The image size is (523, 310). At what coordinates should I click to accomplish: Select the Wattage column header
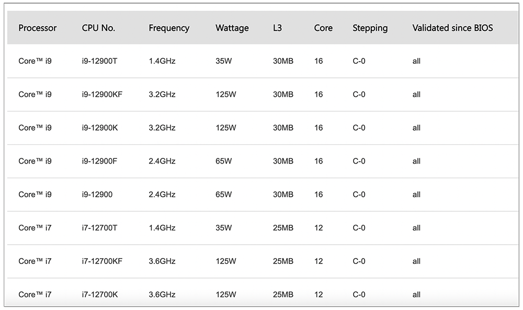232,28
